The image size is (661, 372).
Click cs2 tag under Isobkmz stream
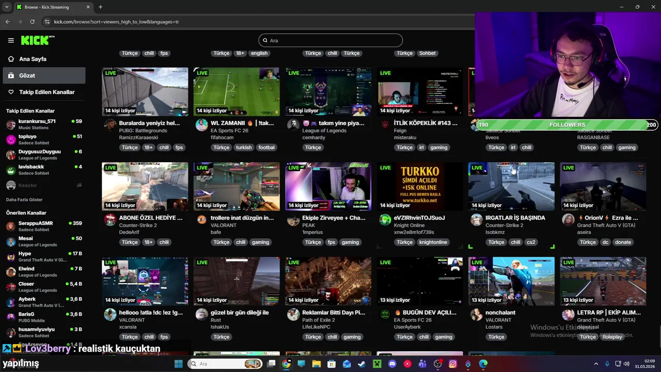[531, 242]
